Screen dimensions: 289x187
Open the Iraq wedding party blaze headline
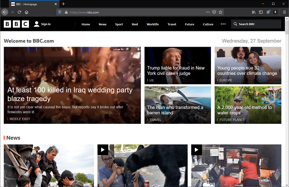(70, 95)
